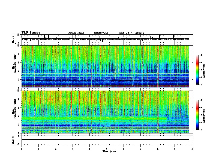This screenshot has width=216, height=167.
Task: Click the "station=OUJ" header label
Action: click(101, 33)
